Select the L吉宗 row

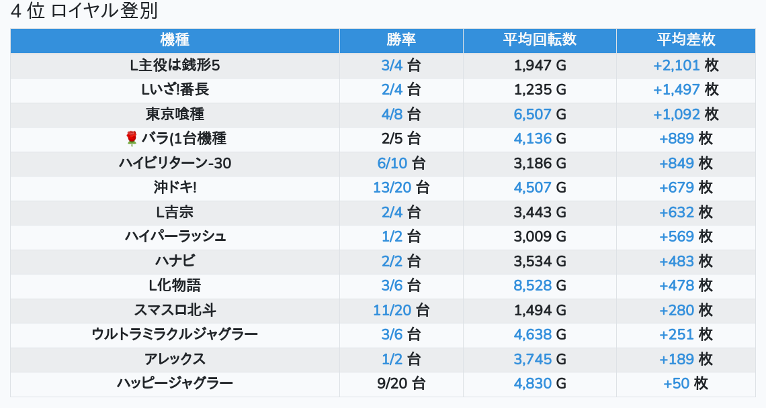(175, 212)
